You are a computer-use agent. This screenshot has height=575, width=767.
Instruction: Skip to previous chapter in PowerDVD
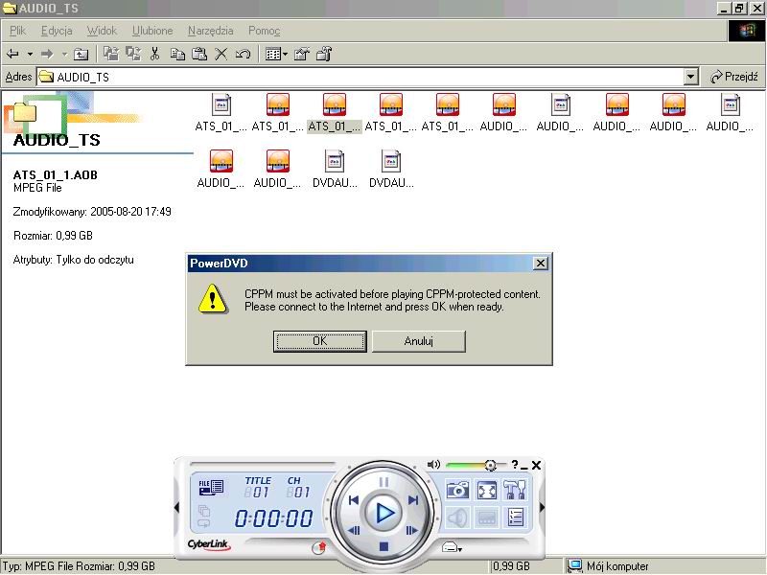[x=354, y=499]
